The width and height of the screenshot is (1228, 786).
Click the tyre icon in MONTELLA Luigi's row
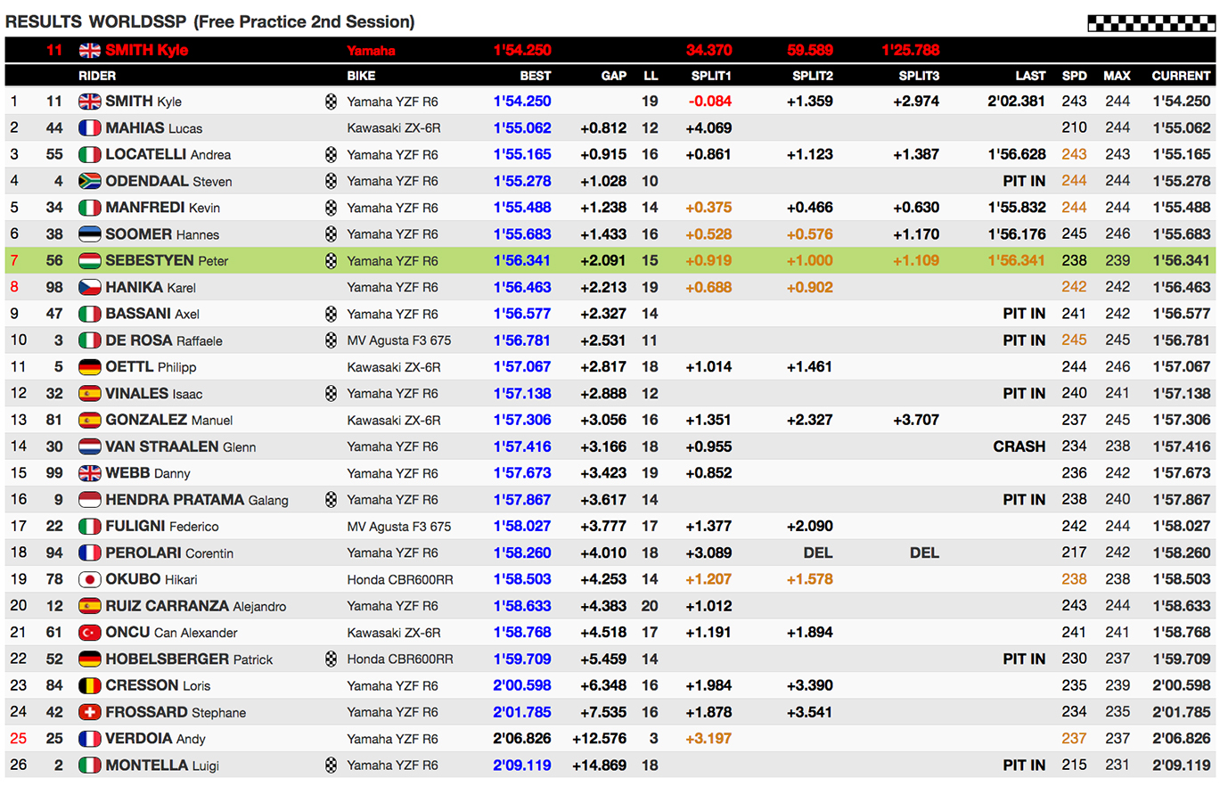point(331,766)
